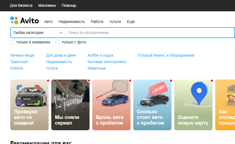The width and height of the screenshot is (235, 144).
Task: Open Бытовая электроника category
Action: (x=107, y=62)
